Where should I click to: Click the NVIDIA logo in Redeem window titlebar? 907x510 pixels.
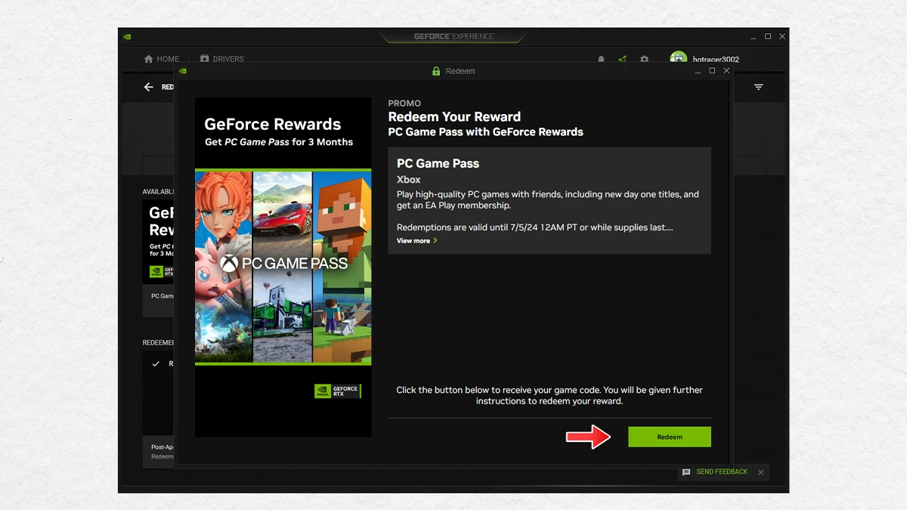point(183,71)
